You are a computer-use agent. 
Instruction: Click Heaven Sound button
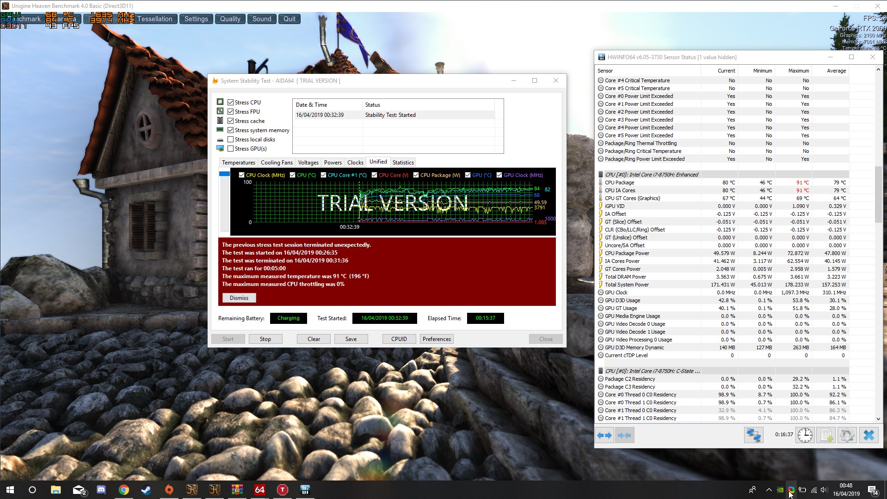coord(262,19)
